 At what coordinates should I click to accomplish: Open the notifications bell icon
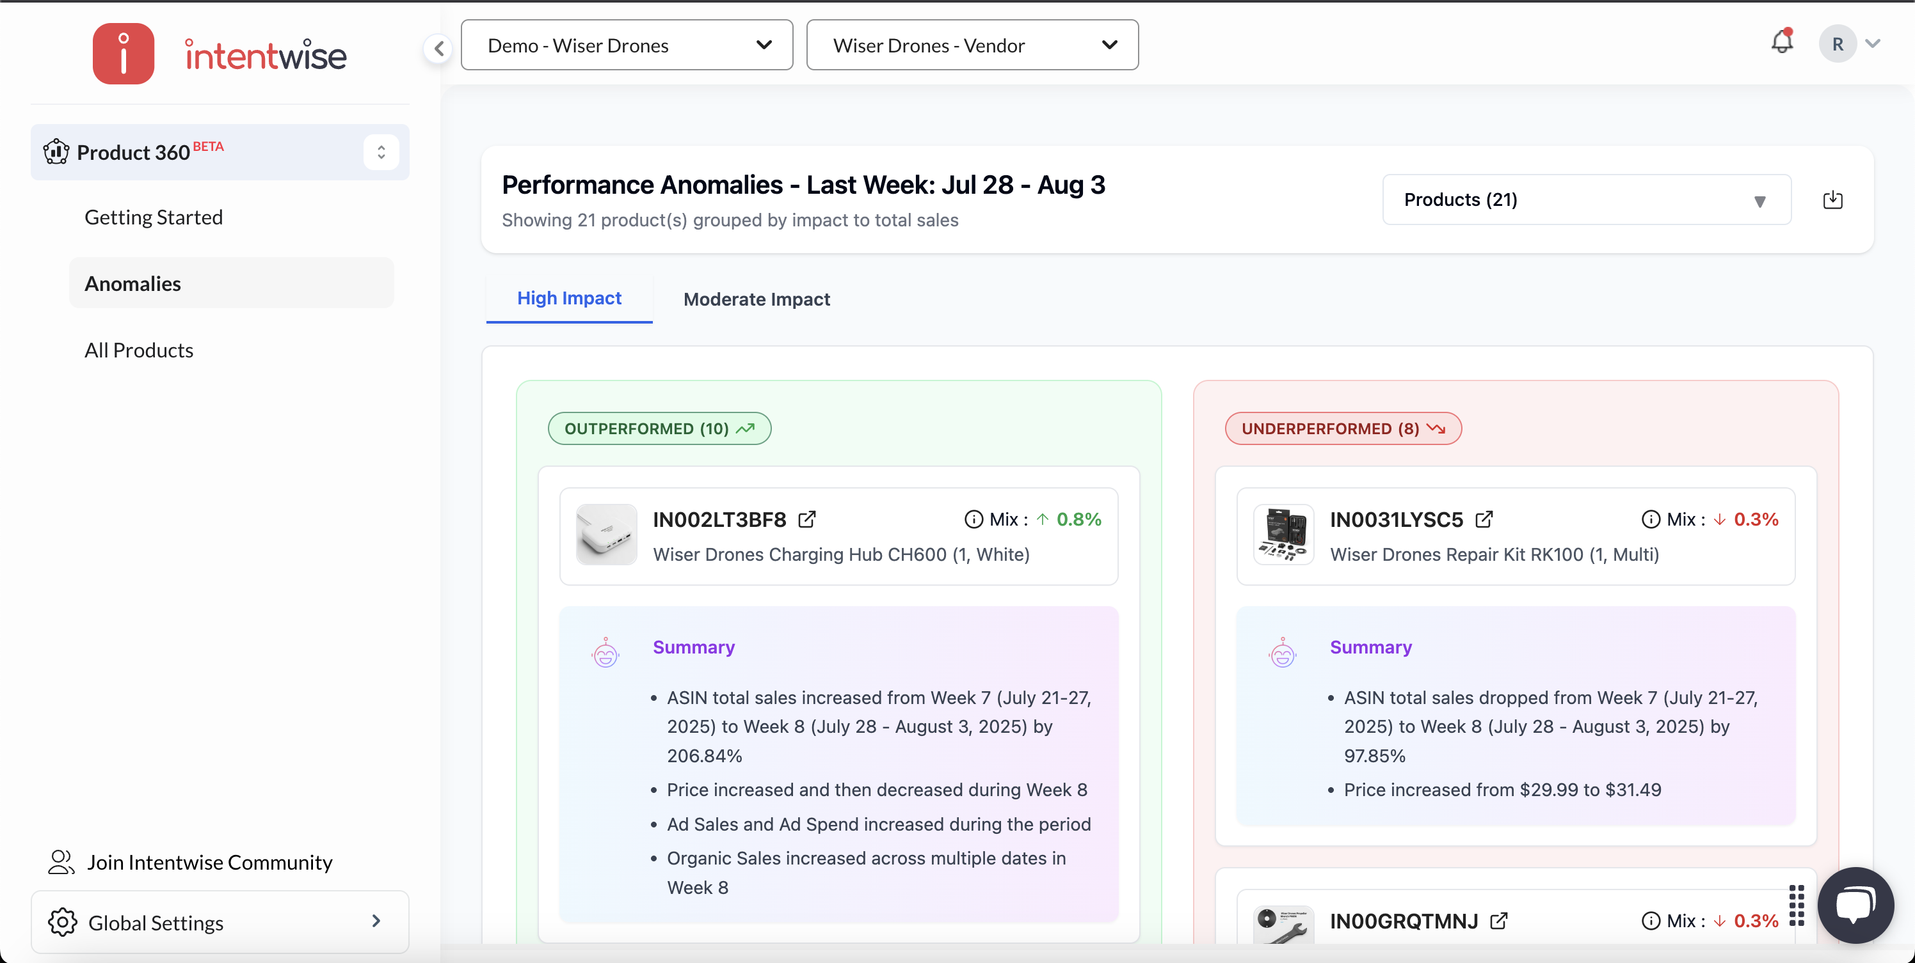pyautogui.click(x=1781, y=42)
